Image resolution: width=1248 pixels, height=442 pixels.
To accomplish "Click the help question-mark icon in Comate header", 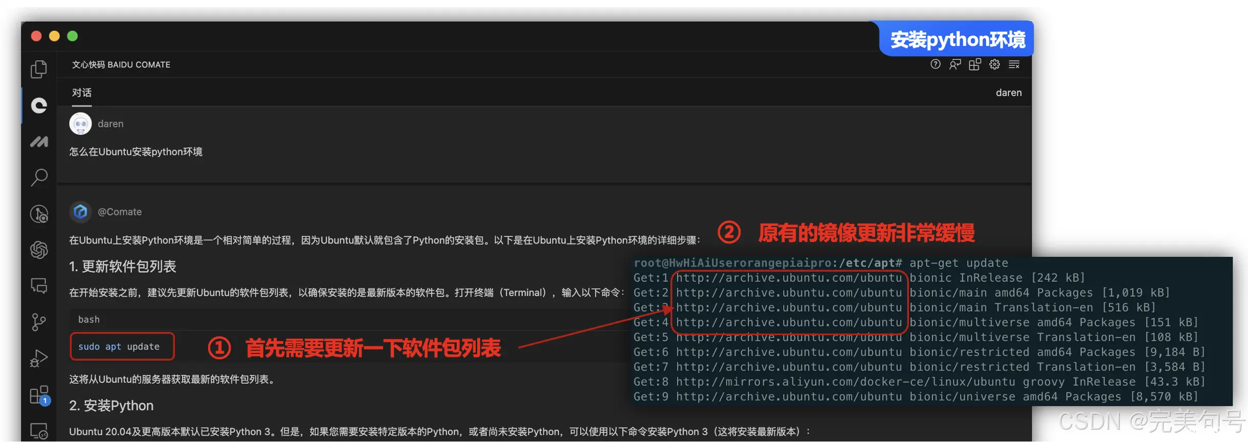I will pyautogui.click(x=935, y=64).
